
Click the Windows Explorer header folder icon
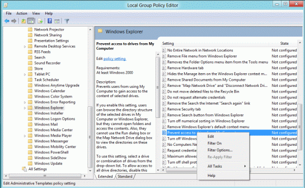tap(100, 31)
